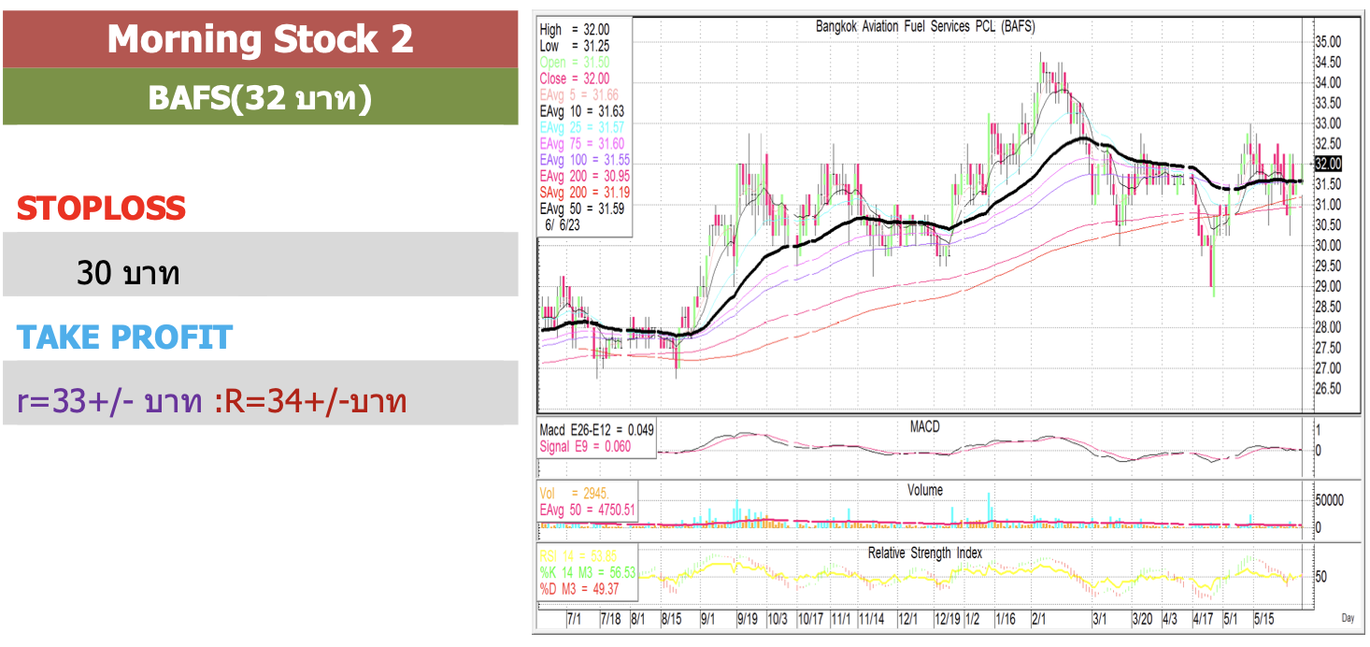The height and width of the screenshot is (647, 1370).
Task: Click the '9/19' date axis label
Action: (747, 619)
